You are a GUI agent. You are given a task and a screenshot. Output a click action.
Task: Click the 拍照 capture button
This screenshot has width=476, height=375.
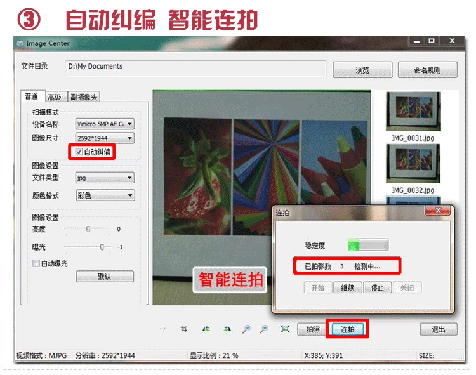313,329
